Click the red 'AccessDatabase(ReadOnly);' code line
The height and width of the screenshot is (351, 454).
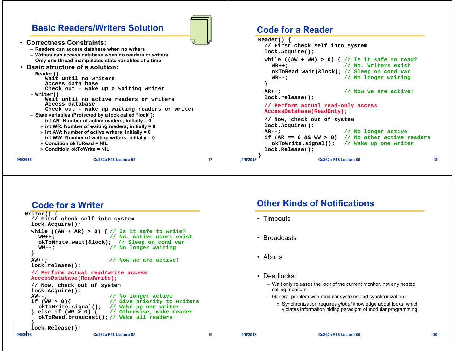(x=305, y=111)
